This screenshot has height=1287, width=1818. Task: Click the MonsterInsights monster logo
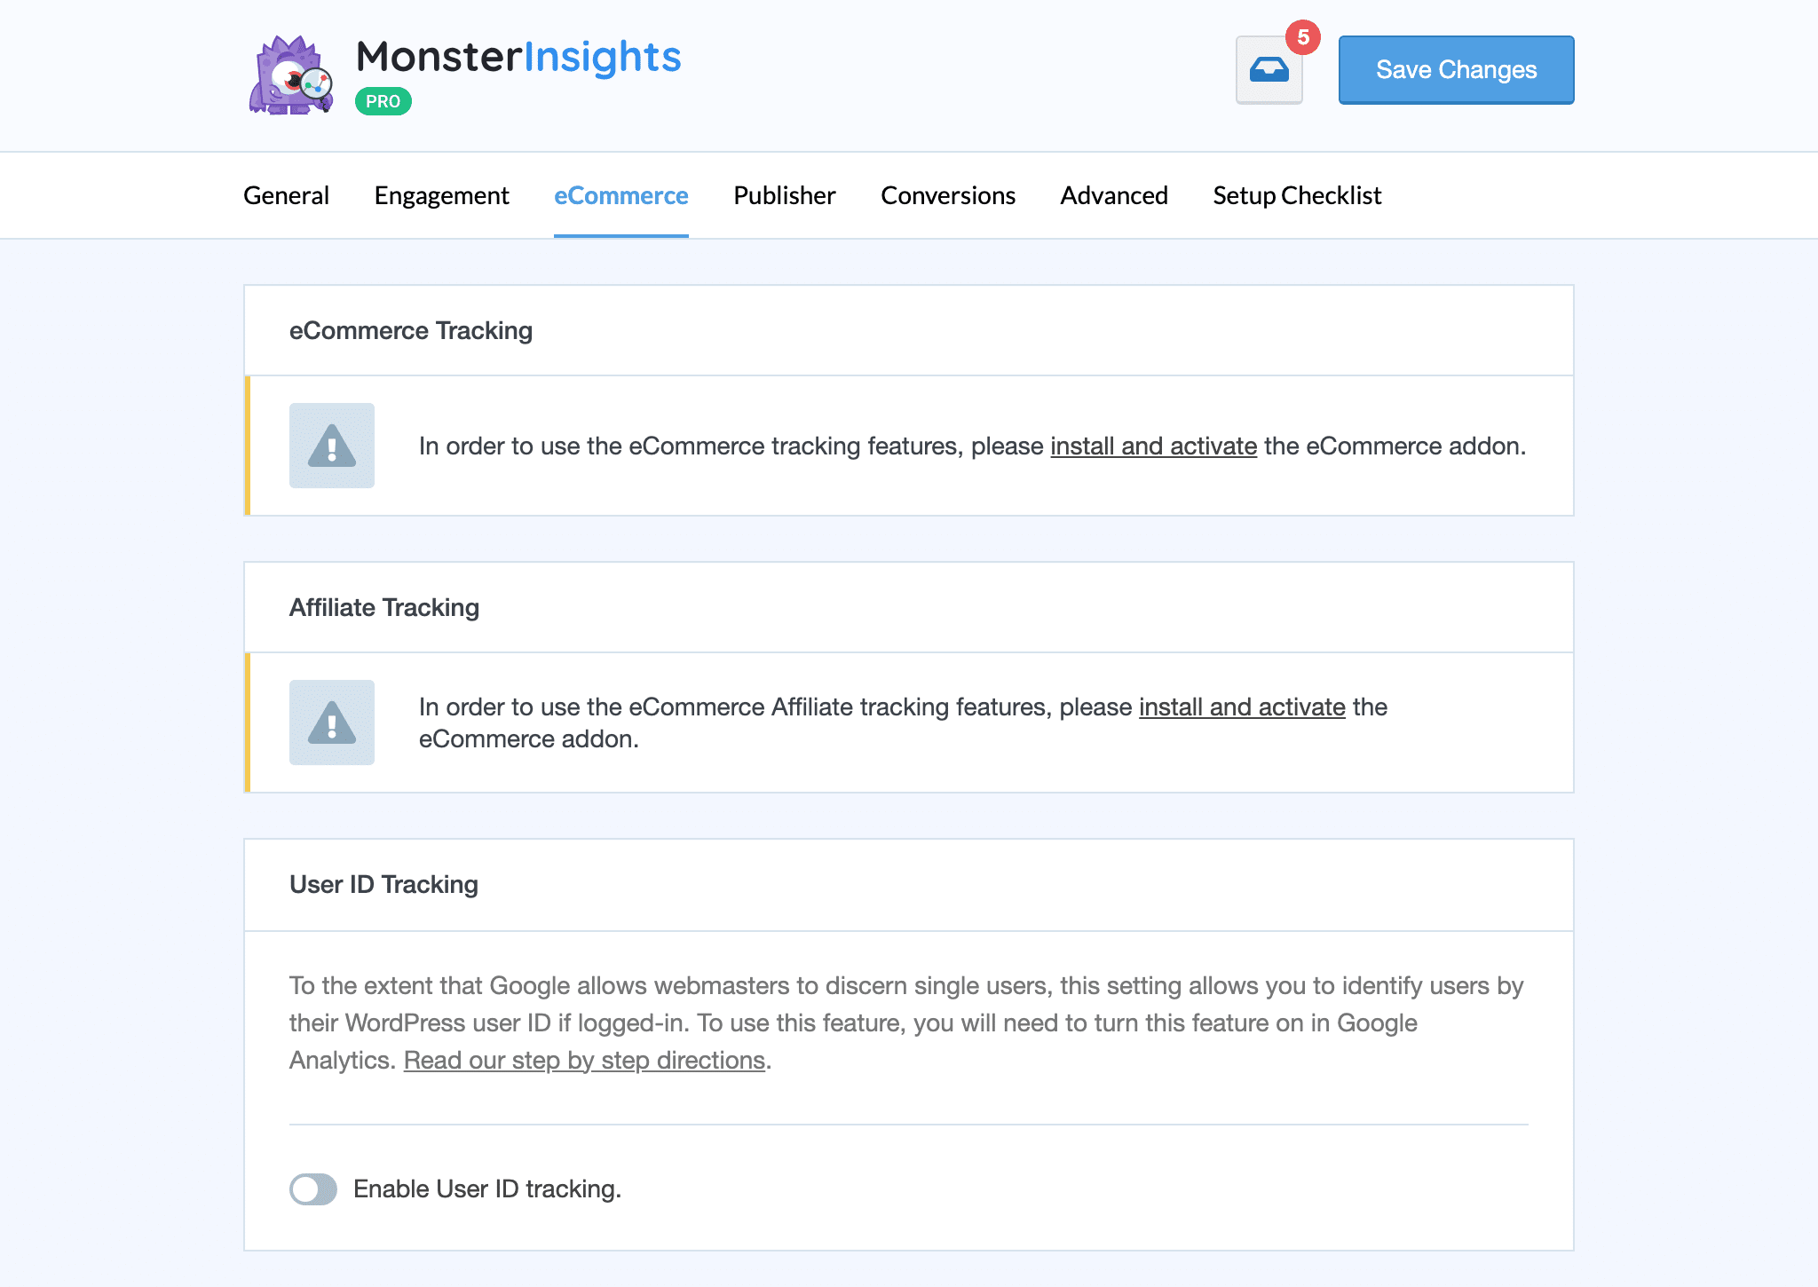coord(291,75)
